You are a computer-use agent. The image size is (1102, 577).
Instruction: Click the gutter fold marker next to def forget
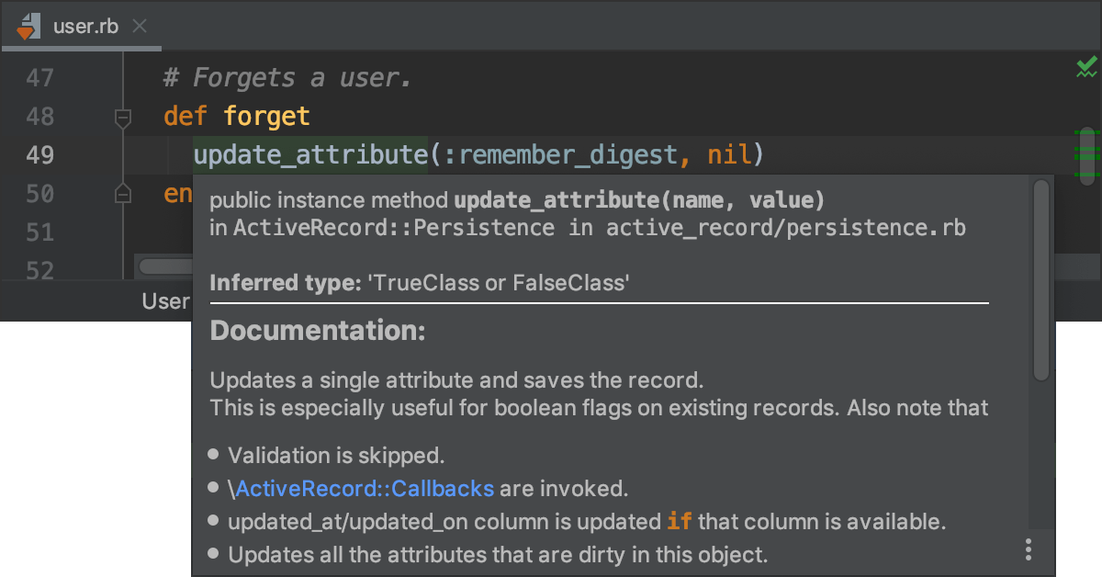122,117
